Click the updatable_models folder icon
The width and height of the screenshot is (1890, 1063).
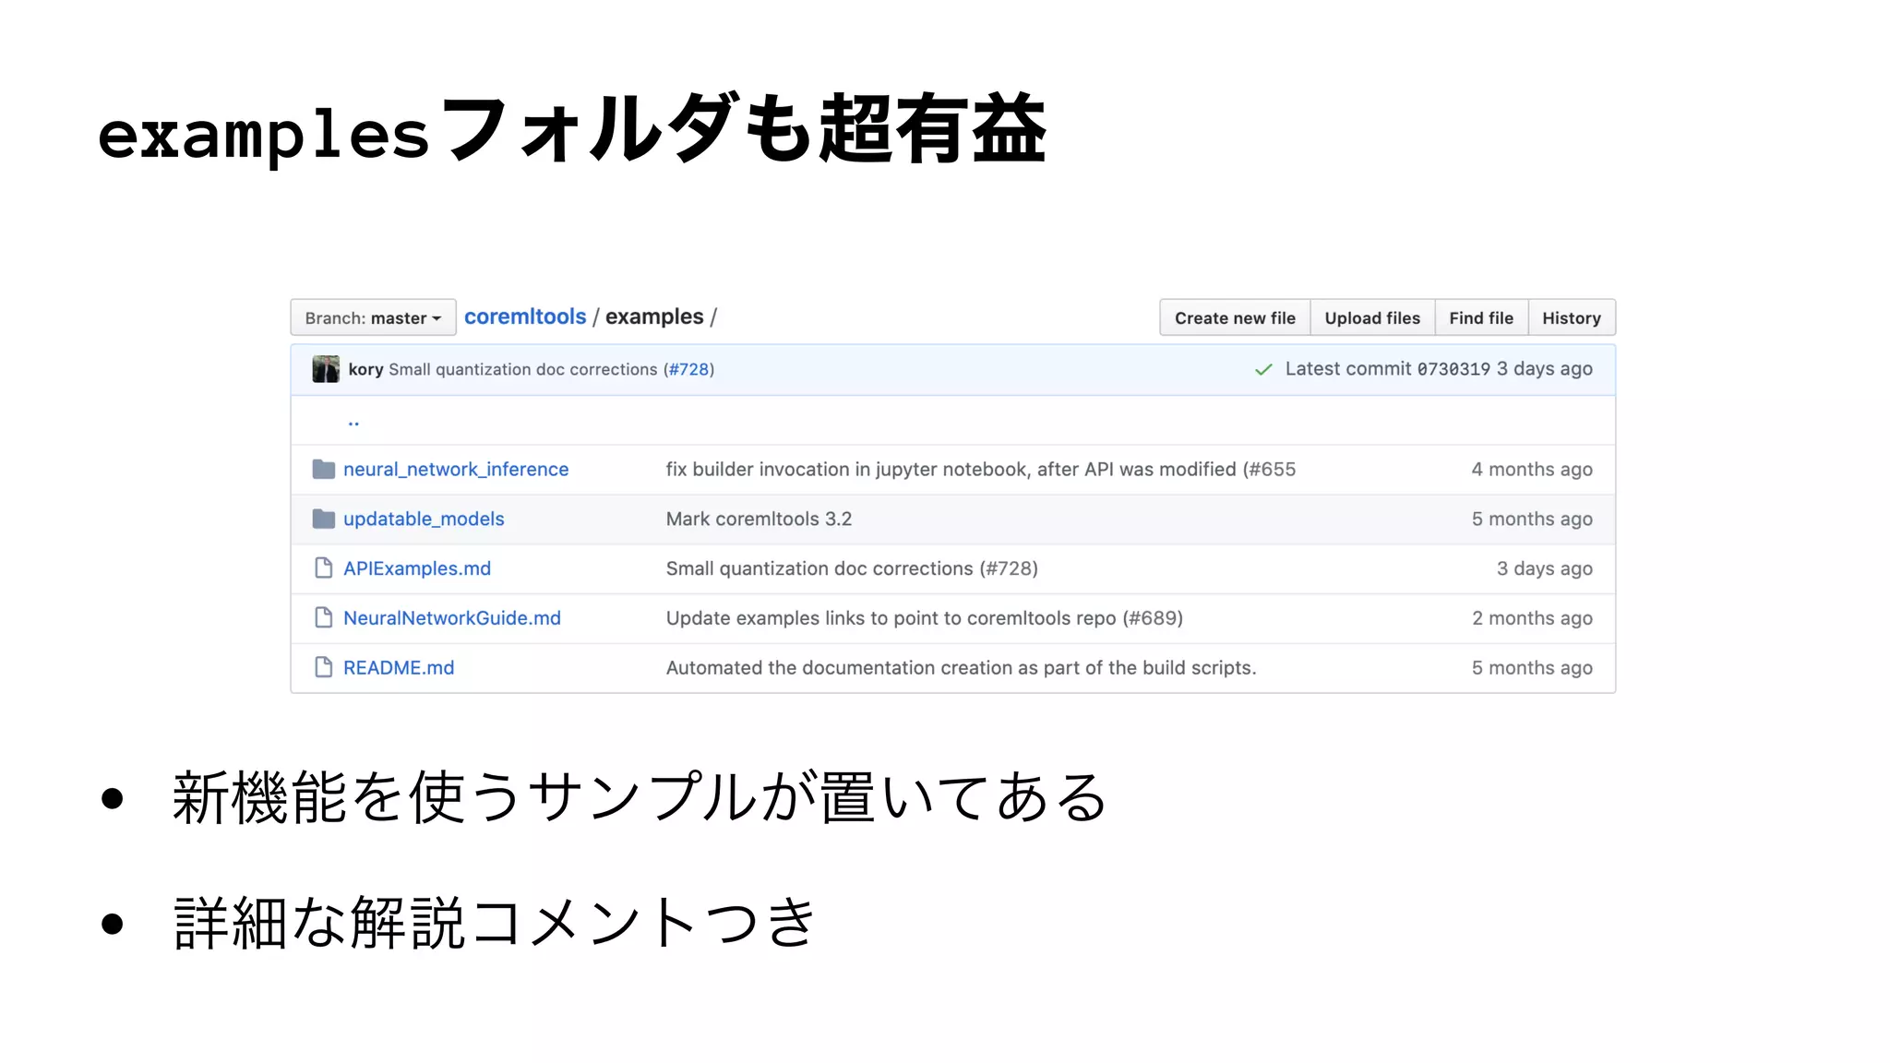[323, 520]
